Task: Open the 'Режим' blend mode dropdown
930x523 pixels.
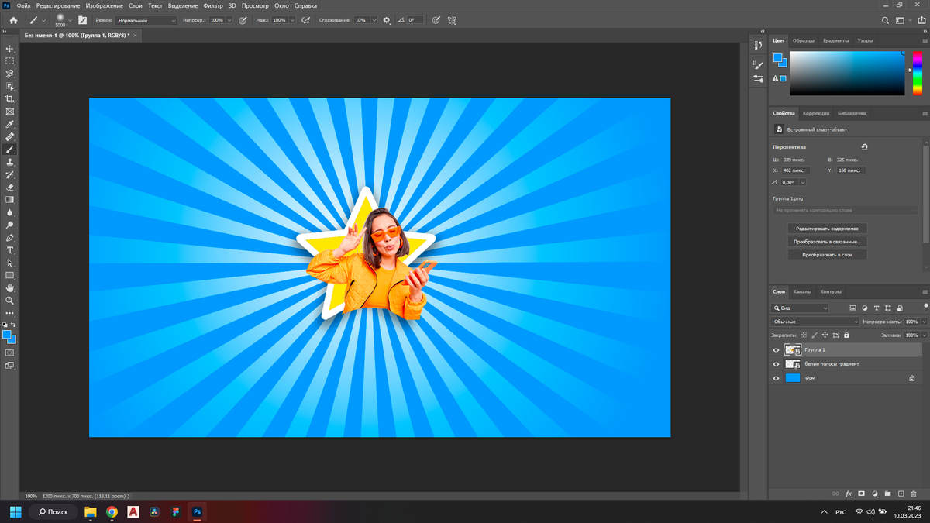Action: click(x=146, y=20)
